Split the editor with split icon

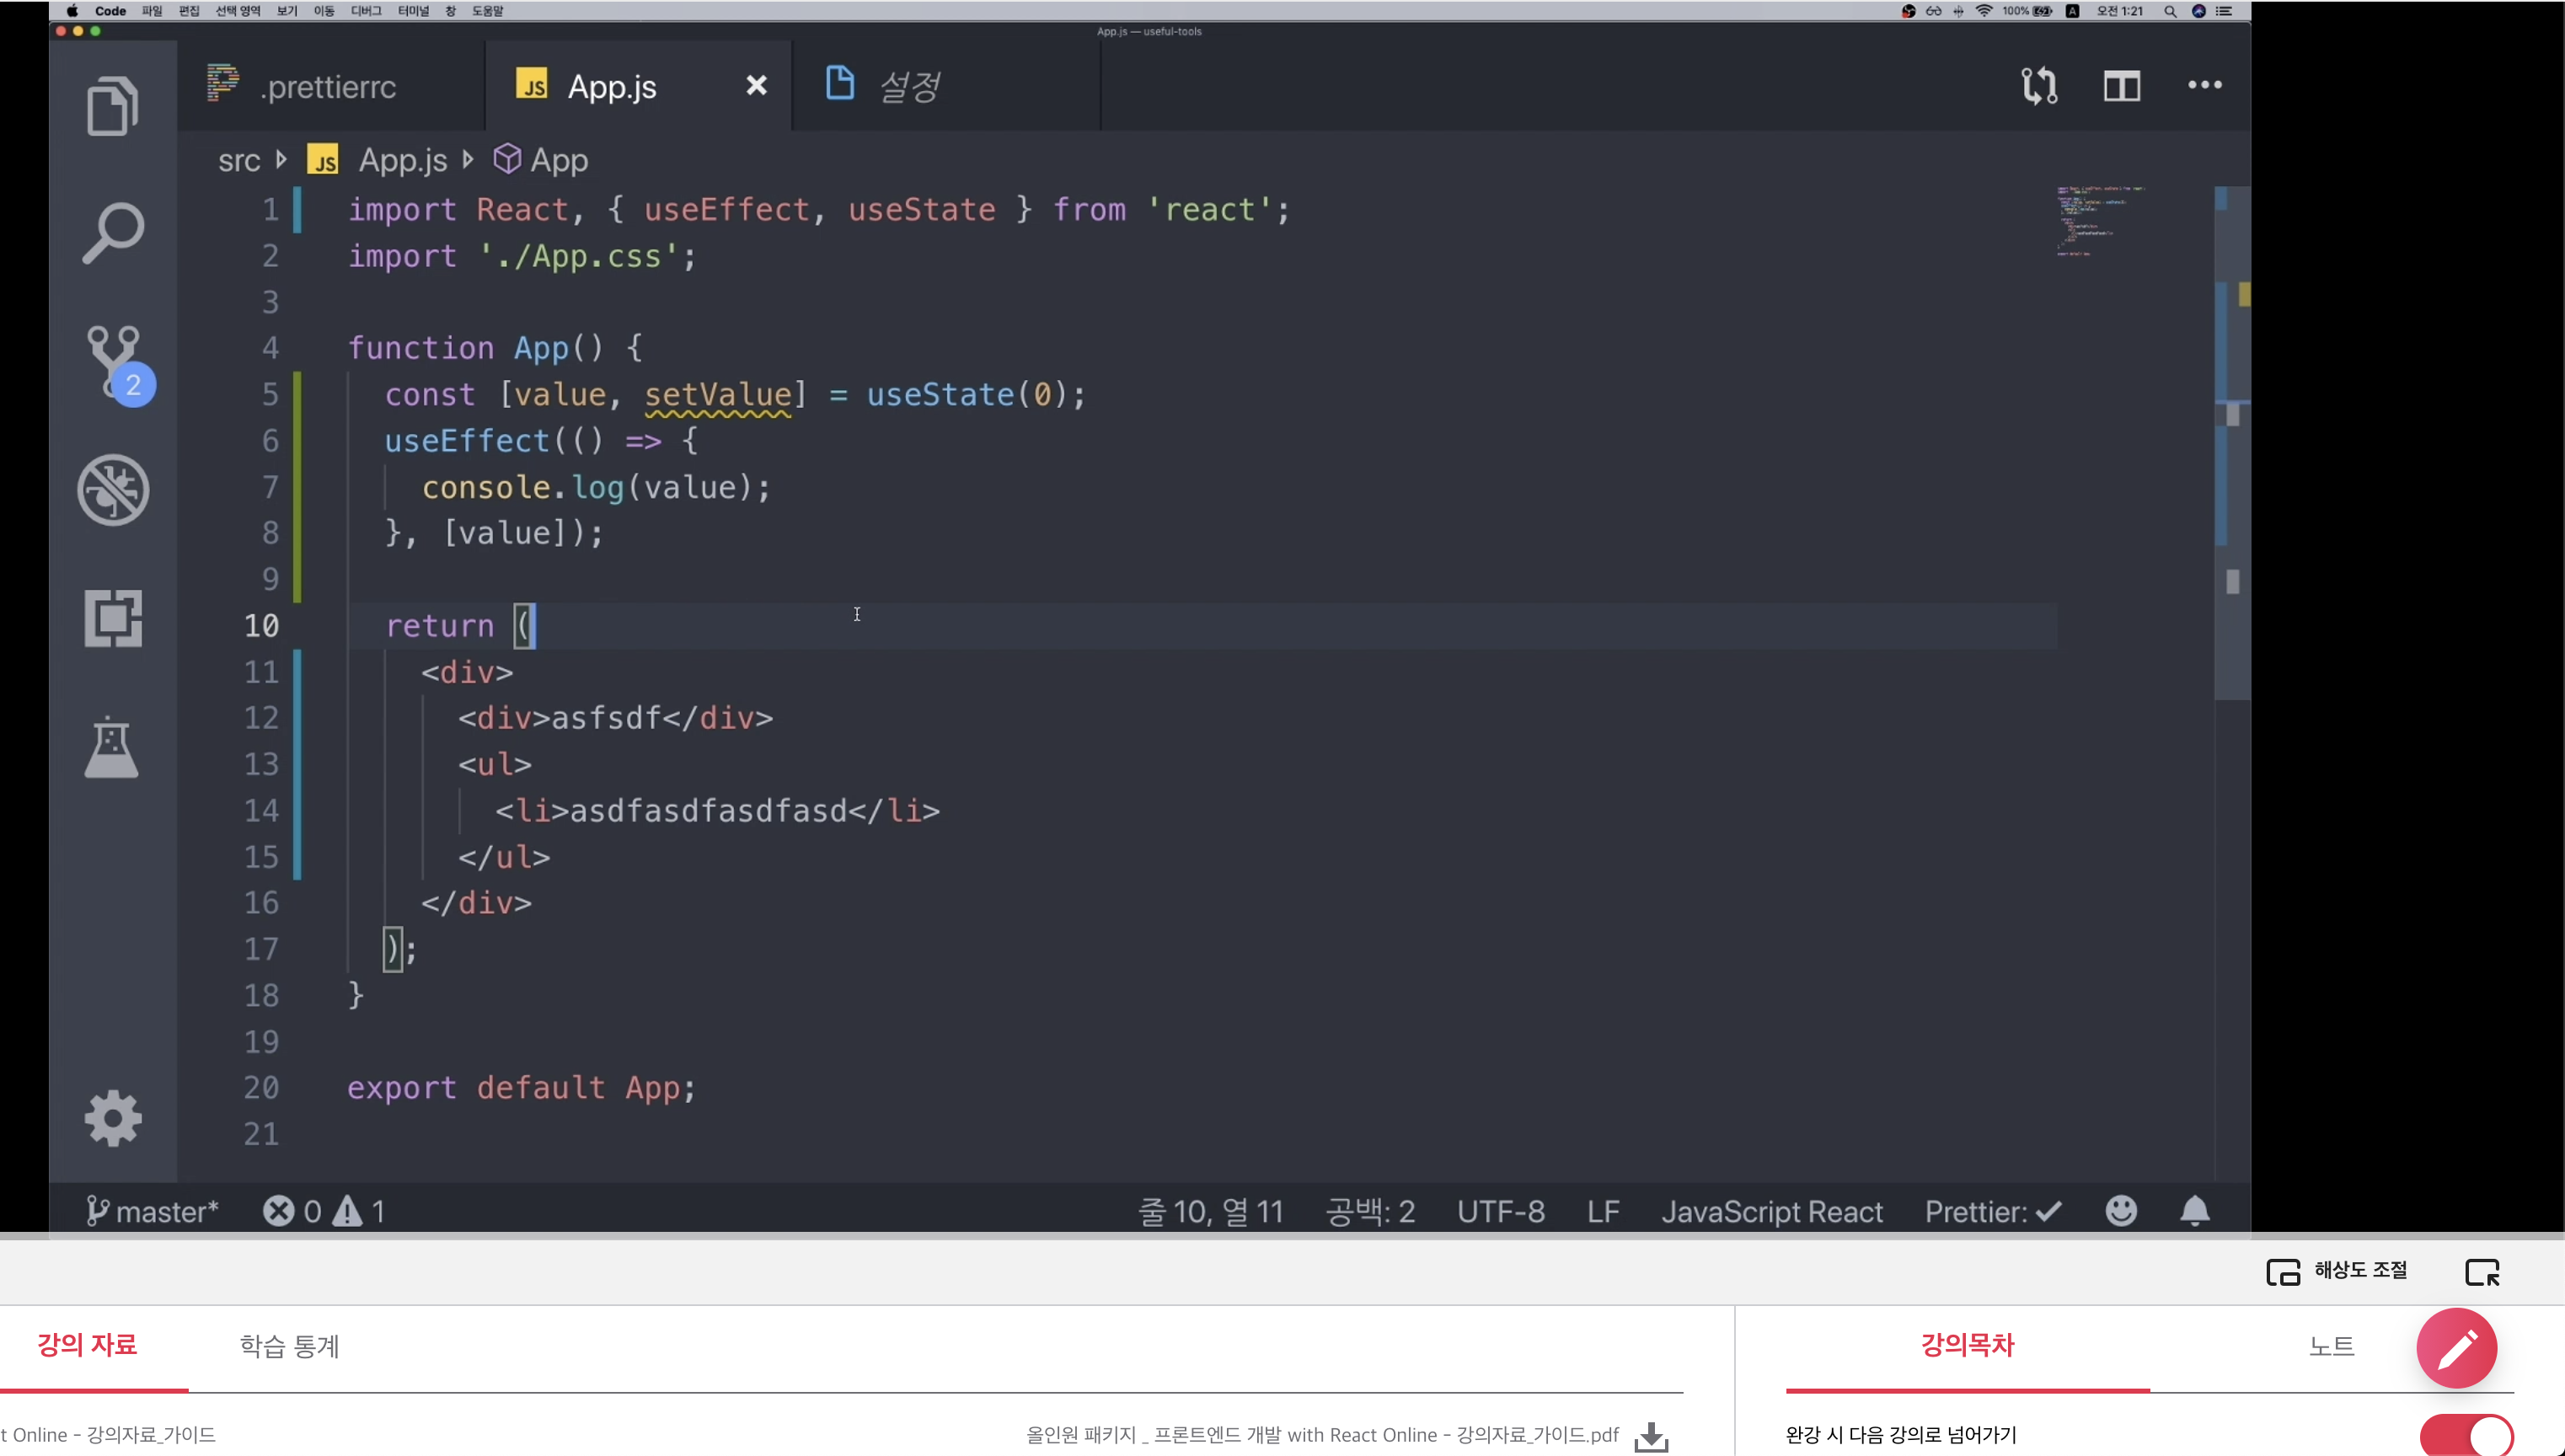point(2121,86)
